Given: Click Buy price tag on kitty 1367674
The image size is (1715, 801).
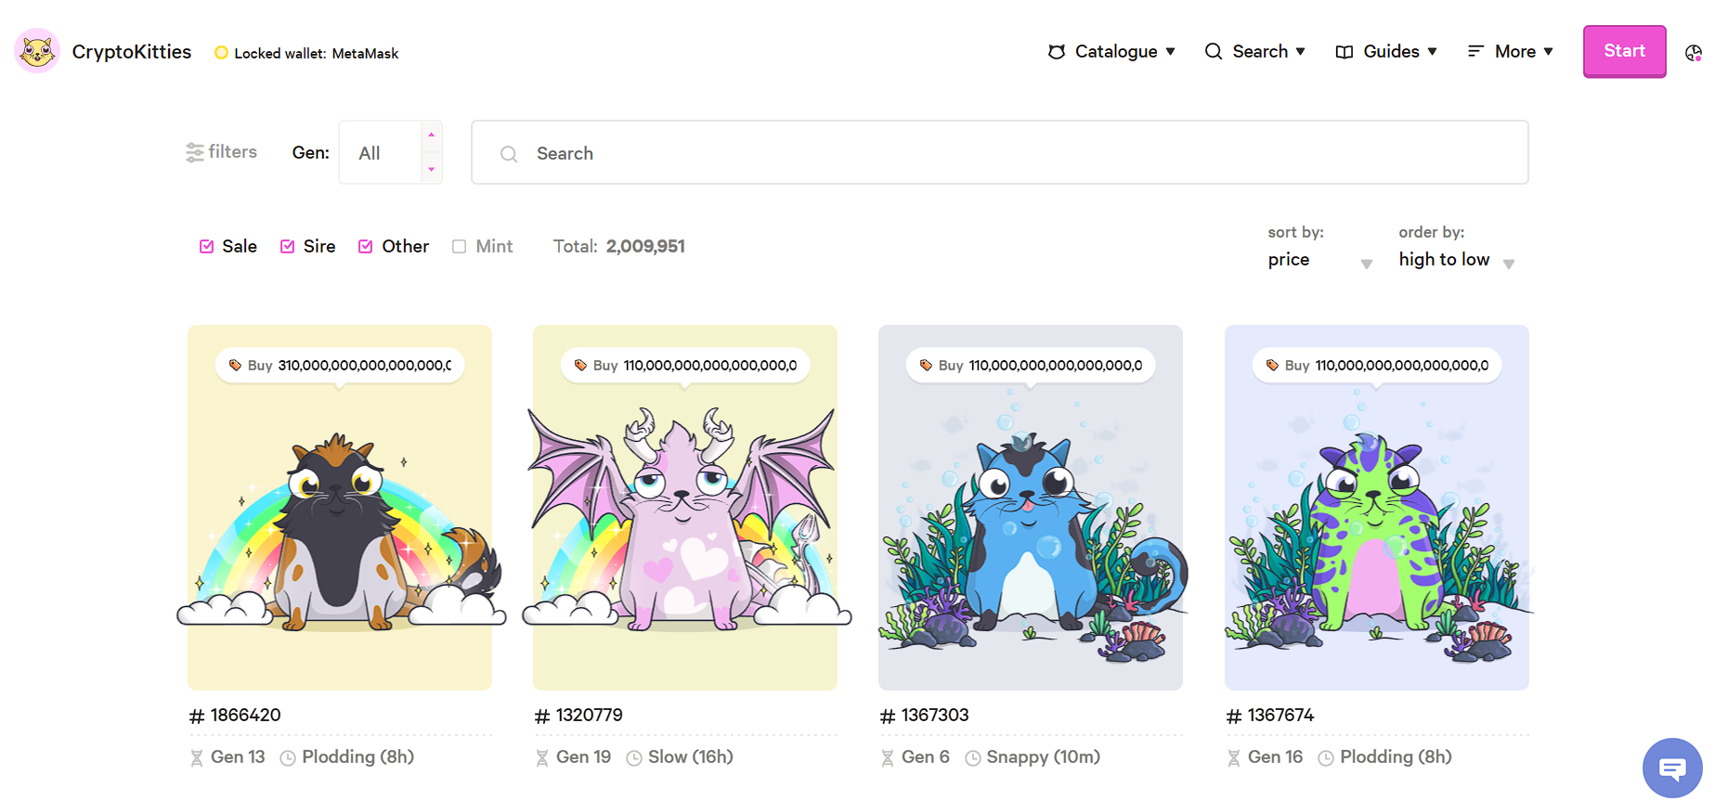Looking at the screenshot, I should 1377,366.
